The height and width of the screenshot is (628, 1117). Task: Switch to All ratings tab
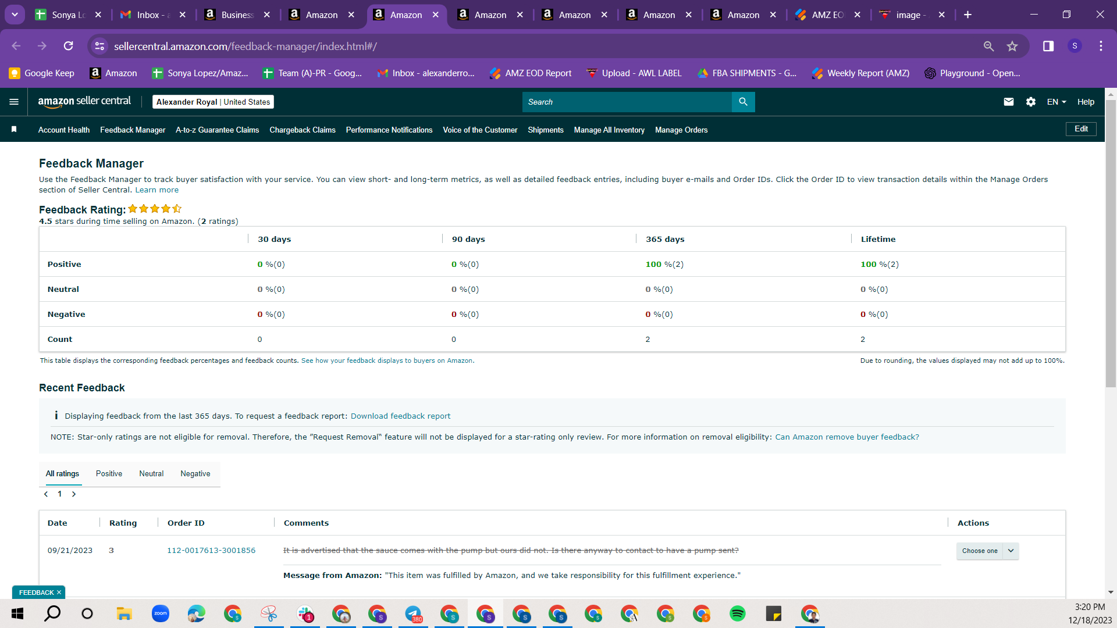click(x=62, y=474)
